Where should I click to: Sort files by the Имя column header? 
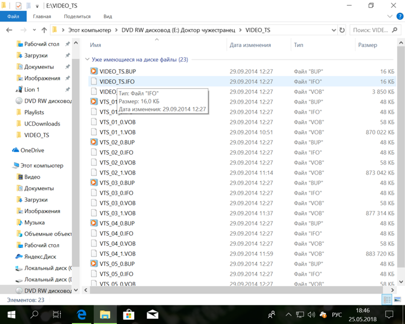click(95, 45)
